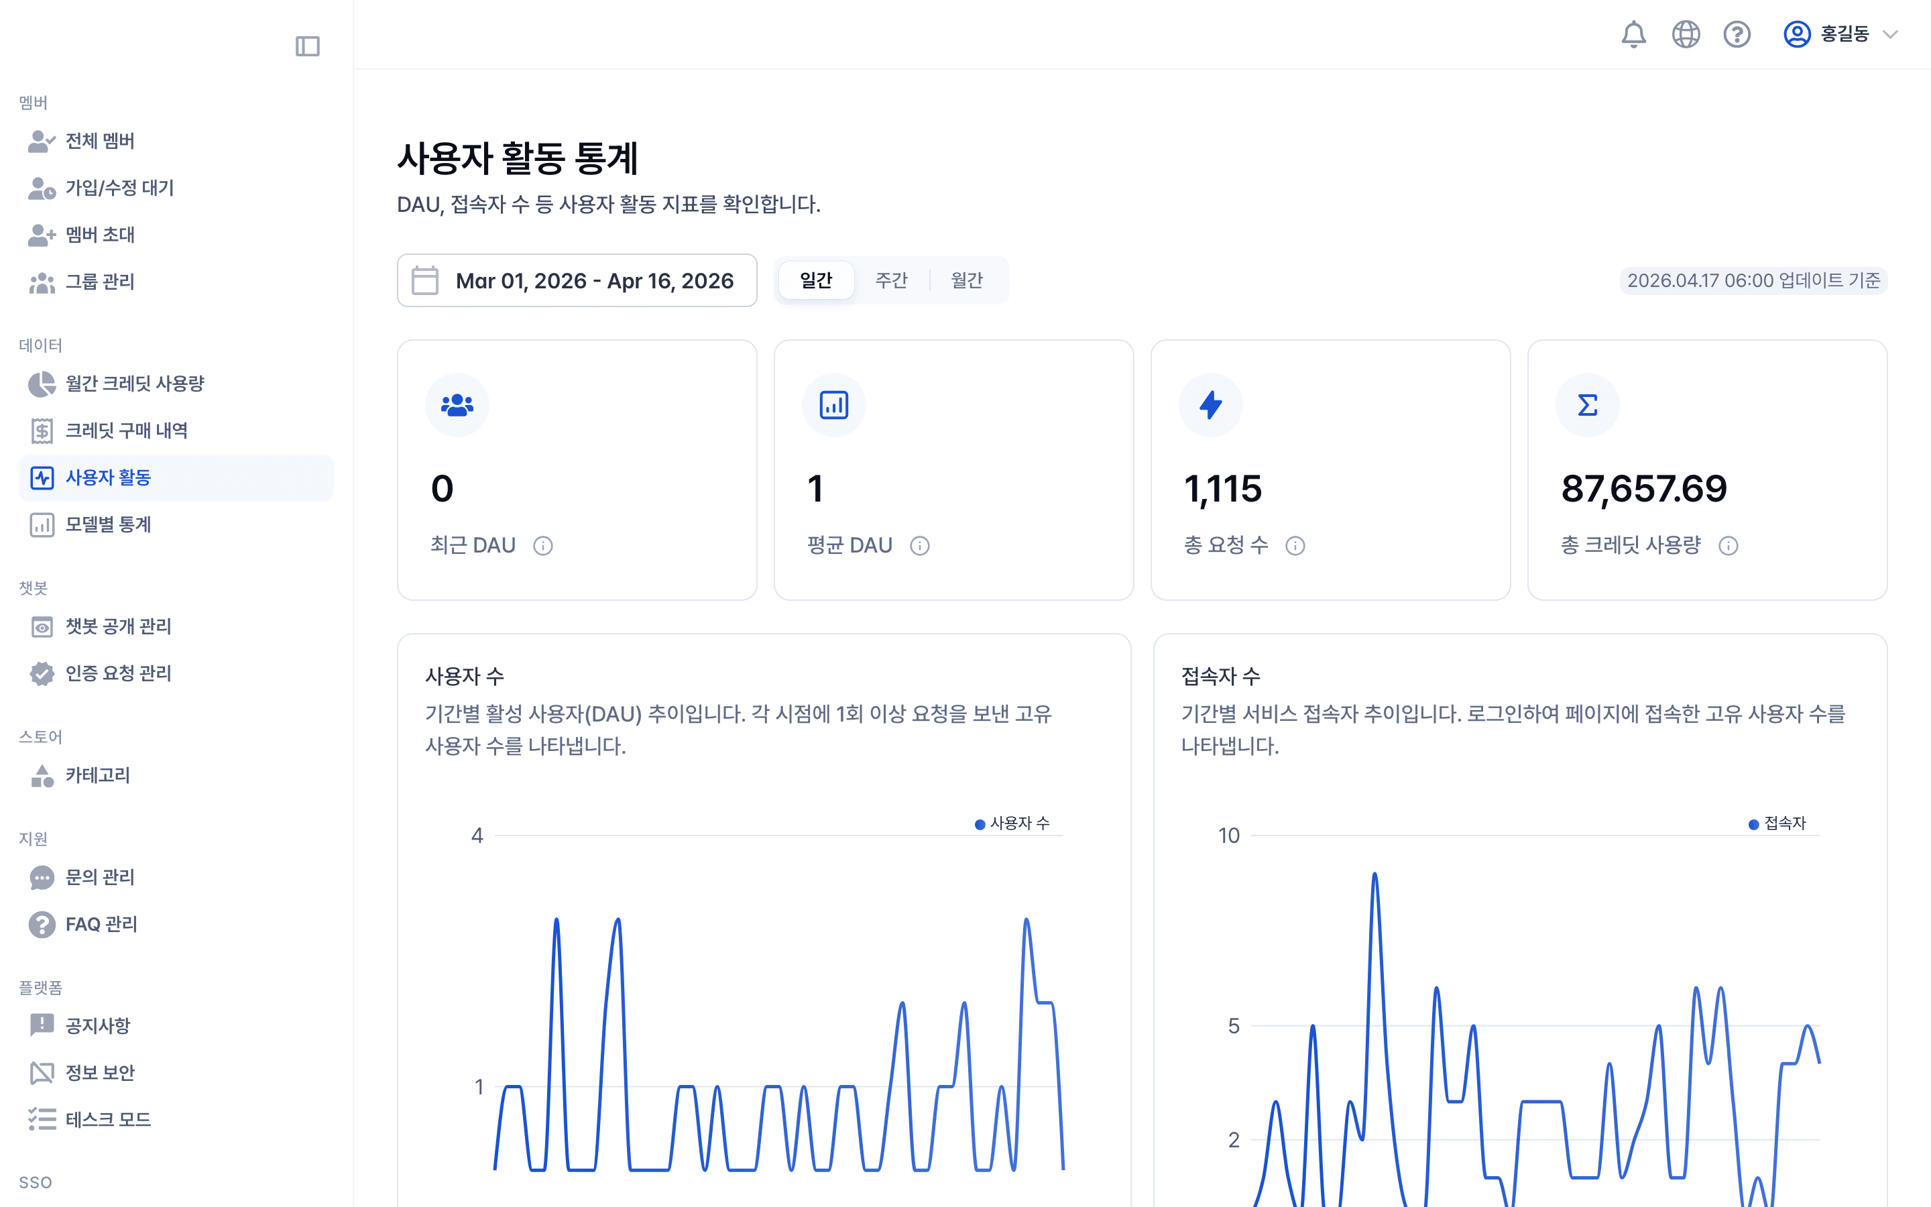
Task: Navigate to 크레딧 구매 내역
Action: [x=127, y=430]
